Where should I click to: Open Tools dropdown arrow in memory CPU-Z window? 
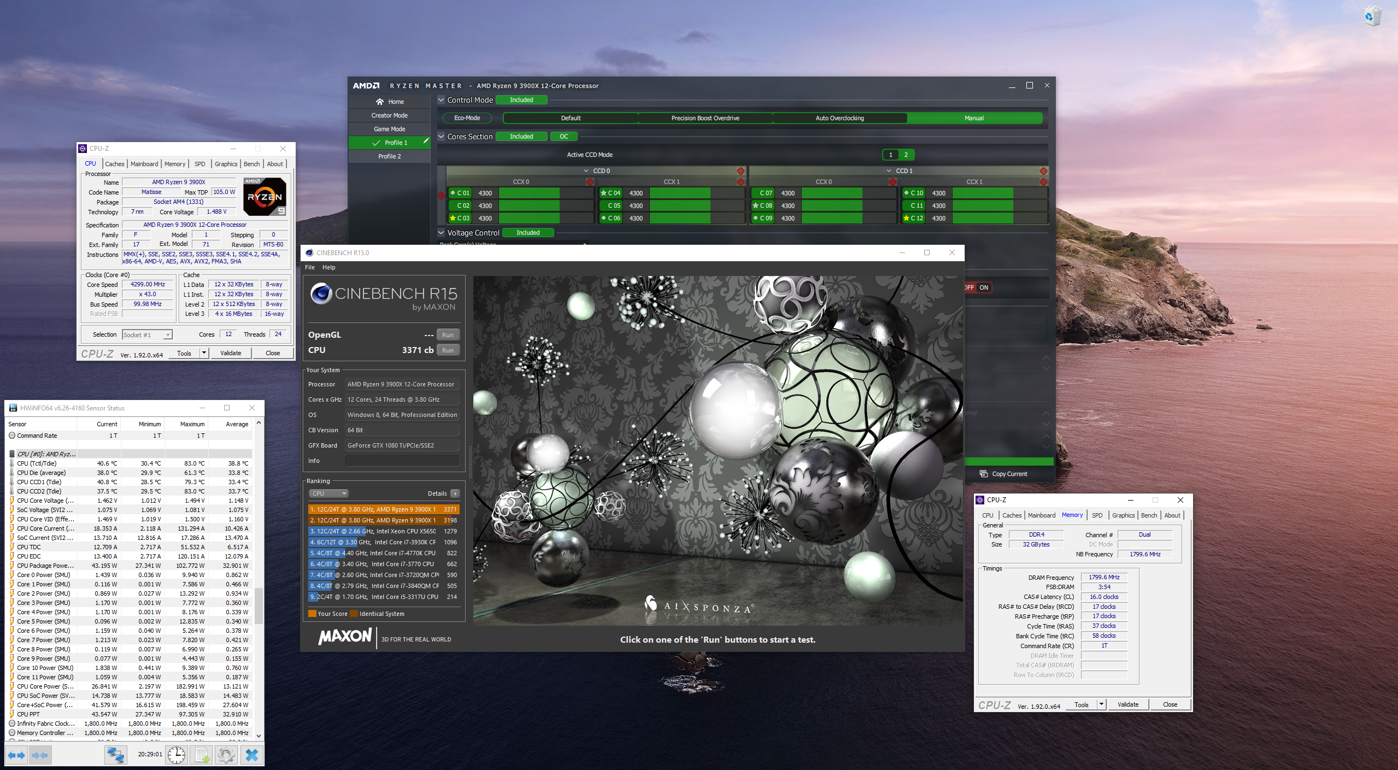pyautogui.click(x=1102, y=704)
